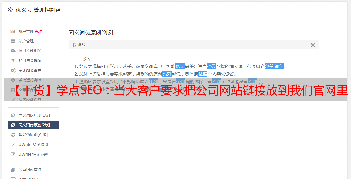Click the 同义词伪原创[1版] refresh icon
The width and height of the screenshot is (351, 179).
click(13, 115)
